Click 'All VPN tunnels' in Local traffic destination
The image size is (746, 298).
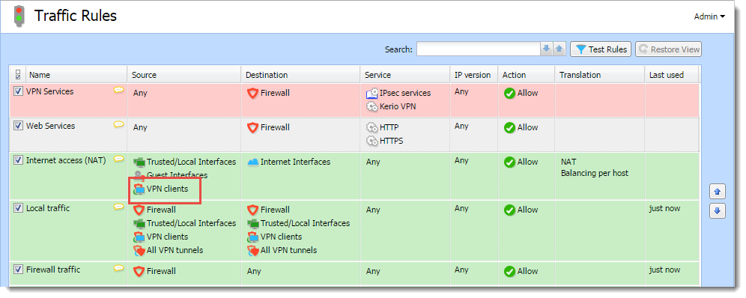click(x=289, y=250)
